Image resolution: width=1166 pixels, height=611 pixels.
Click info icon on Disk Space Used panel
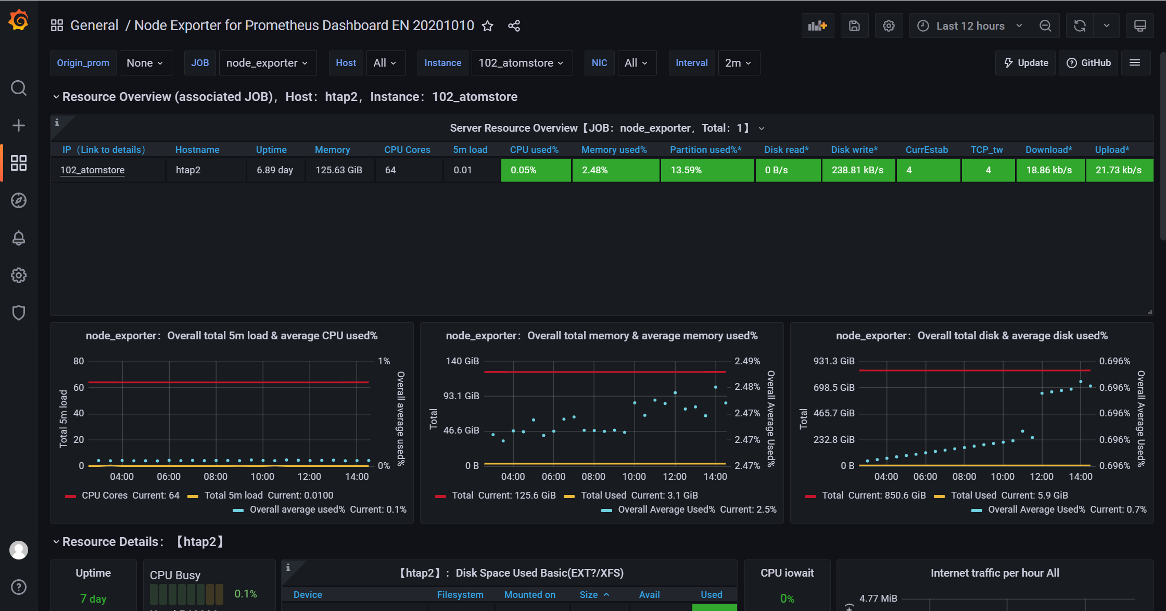[x=288, y=567]
